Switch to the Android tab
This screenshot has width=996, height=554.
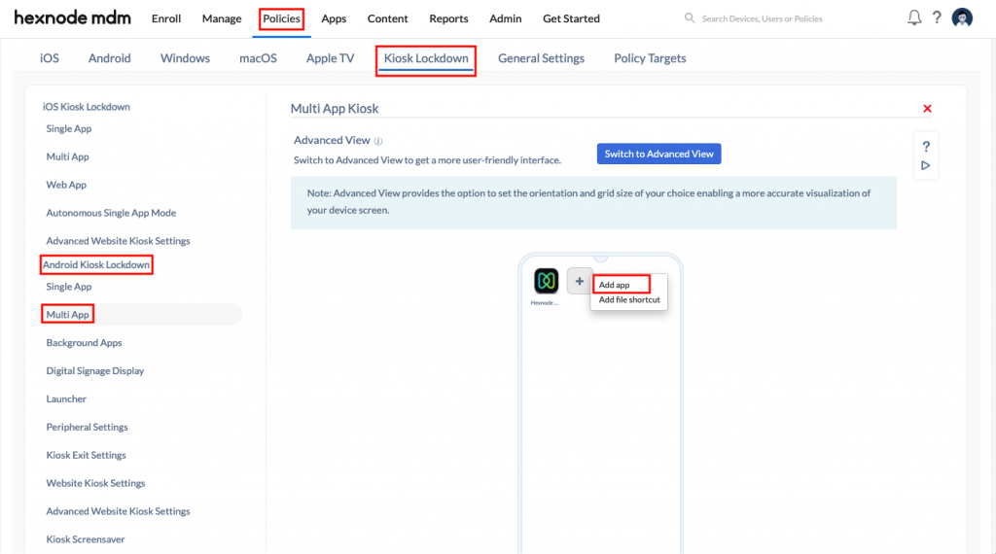[x=109, y=57]
